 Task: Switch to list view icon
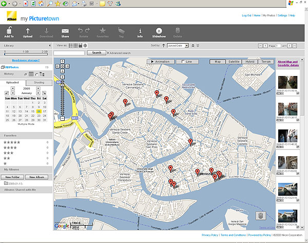[71, 46]
